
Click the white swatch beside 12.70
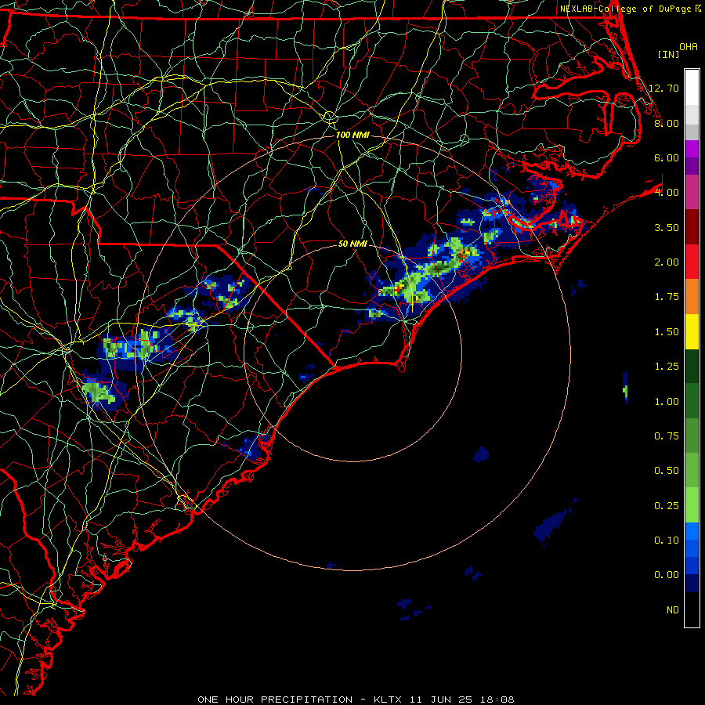click(692, 88)
